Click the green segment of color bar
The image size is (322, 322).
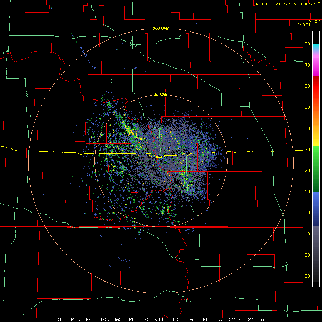pos(316,169)
